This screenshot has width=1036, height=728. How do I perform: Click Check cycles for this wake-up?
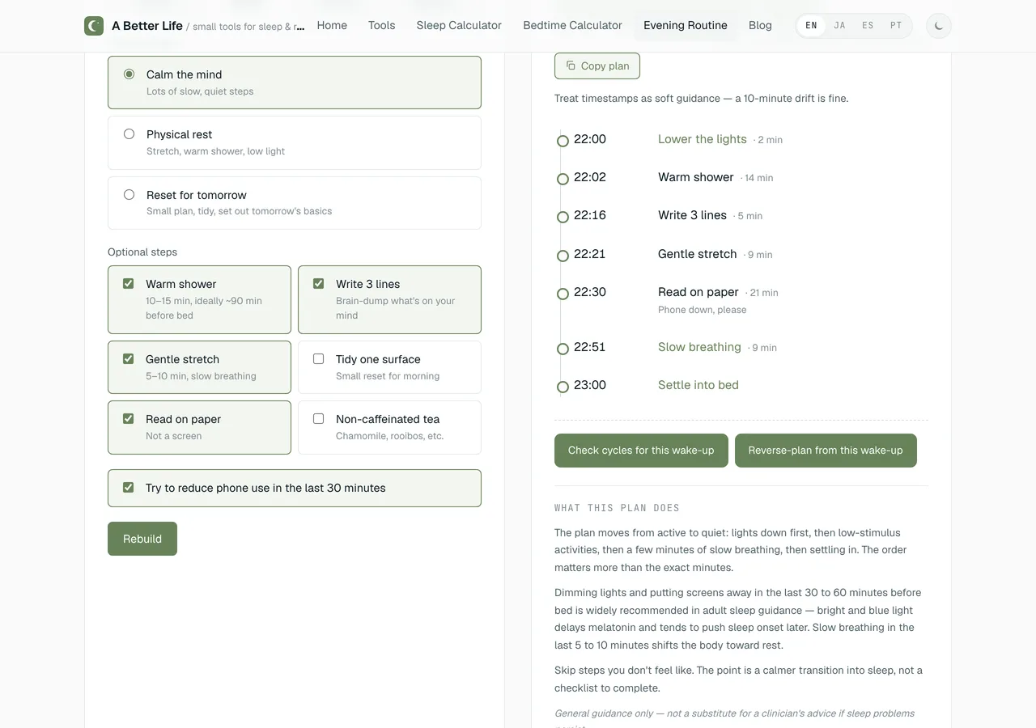click(641, 451)
